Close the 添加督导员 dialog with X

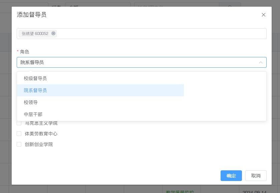(263, 15)
